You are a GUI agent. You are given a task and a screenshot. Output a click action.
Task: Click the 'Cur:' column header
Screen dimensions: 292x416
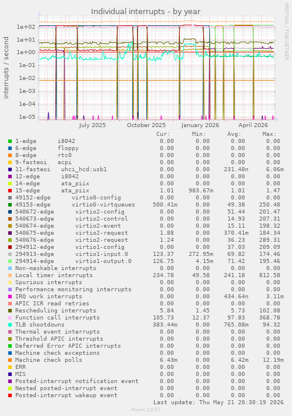(163, 134)
